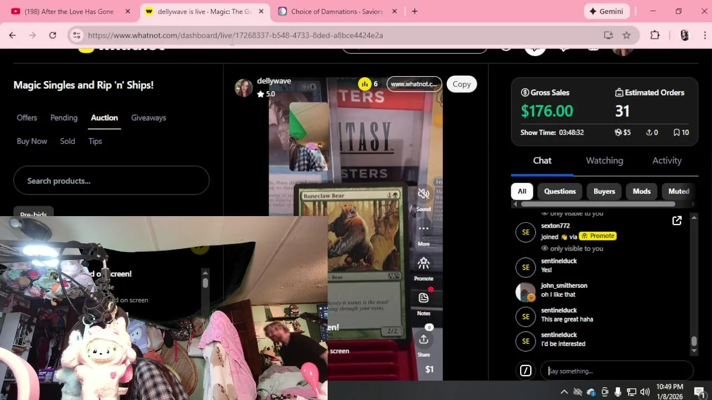This screenshot has height=400, width=712.
Task: Open the Sold tab
Action: (67, 141)
